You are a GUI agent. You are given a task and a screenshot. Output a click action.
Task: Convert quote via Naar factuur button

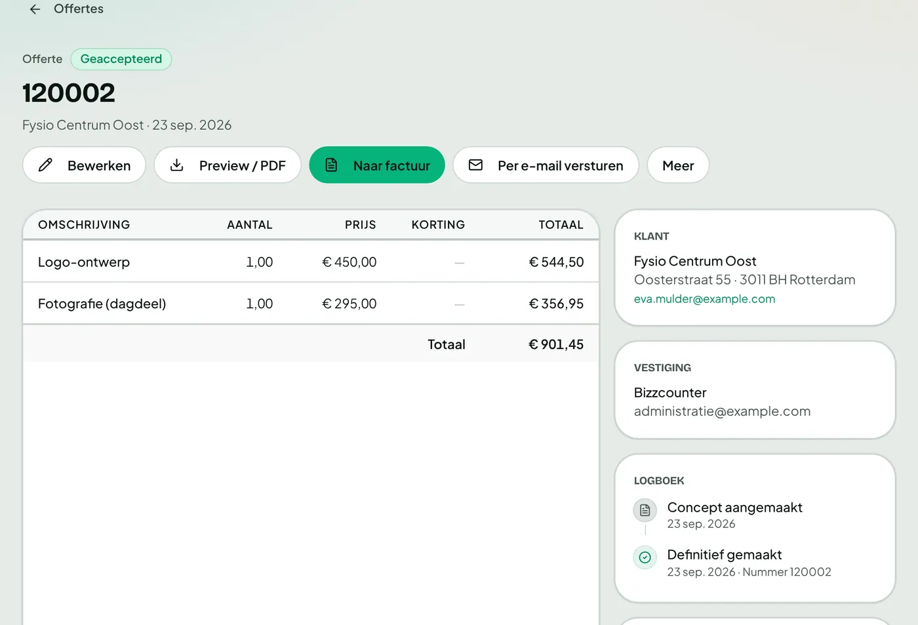coord(377,165)
